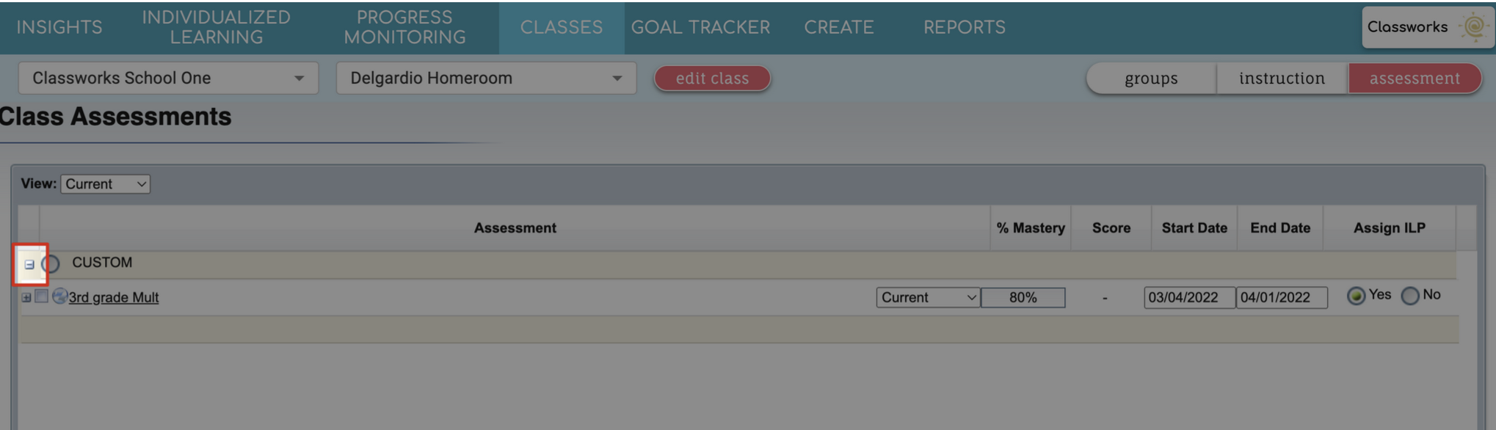Click the instruction button
The height and width of the screenshot is (430, 1496).
[x=1281, y=77]
